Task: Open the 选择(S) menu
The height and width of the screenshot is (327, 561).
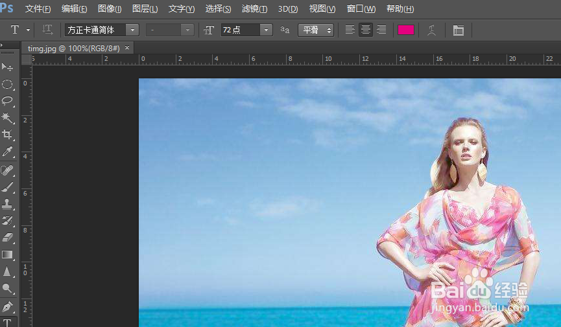Action: coord(218,8)
